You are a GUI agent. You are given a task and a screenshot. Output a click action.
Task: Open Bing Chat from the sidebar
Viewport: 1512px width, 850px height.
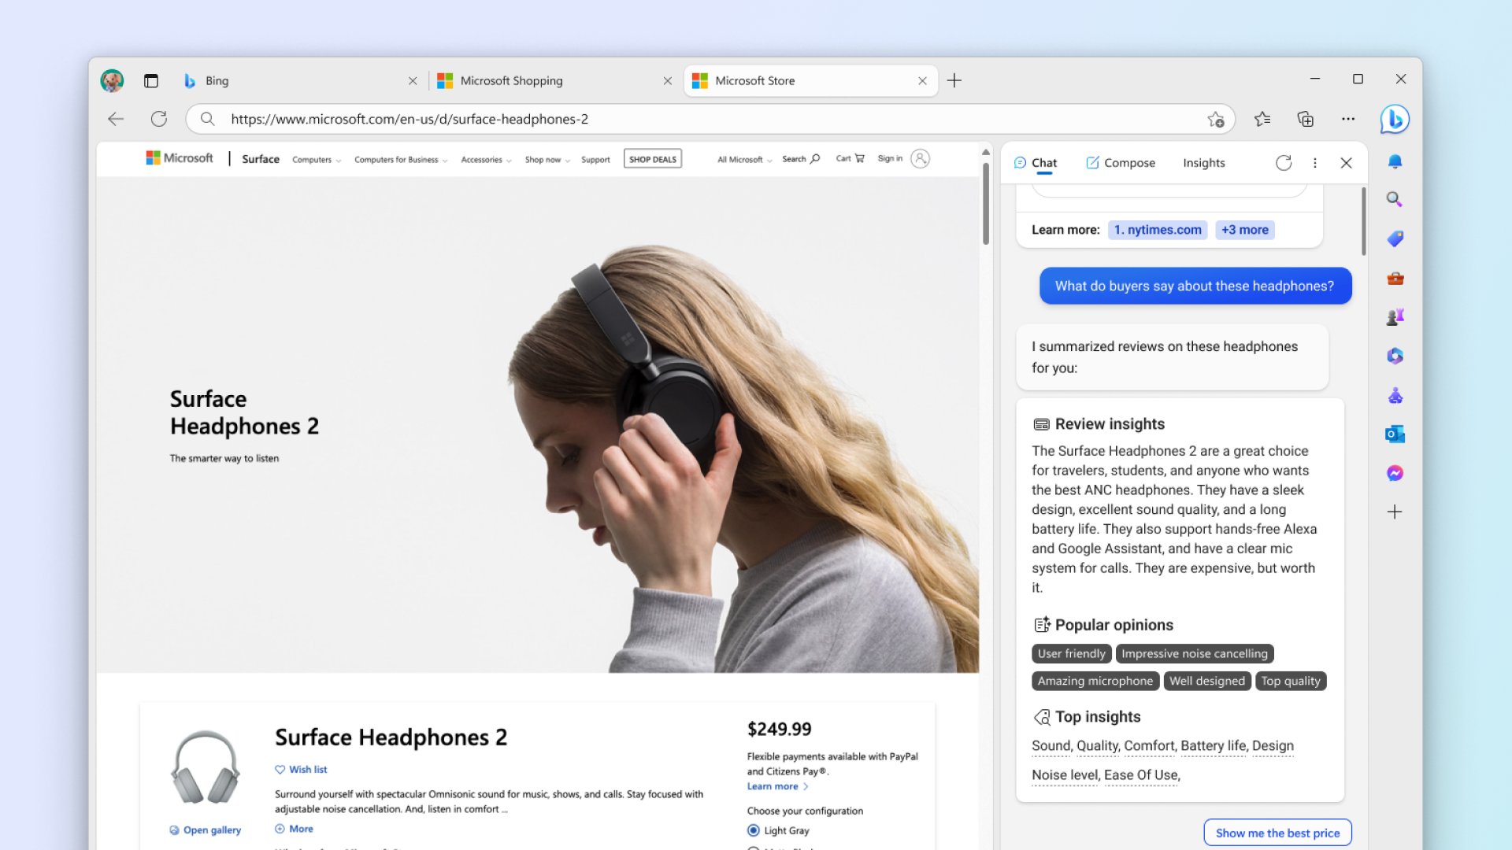1395,119
